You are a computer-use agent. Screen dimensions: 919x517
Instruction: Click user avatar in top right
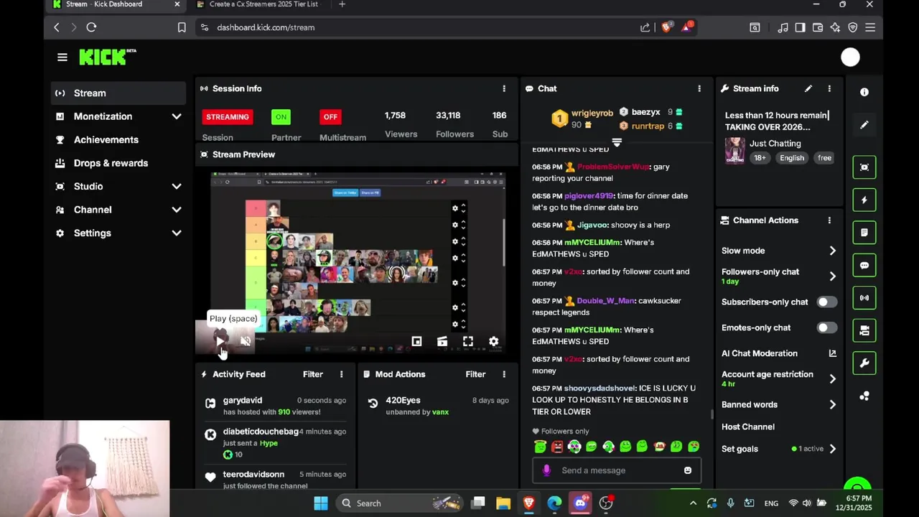click(x=850, y=57)
